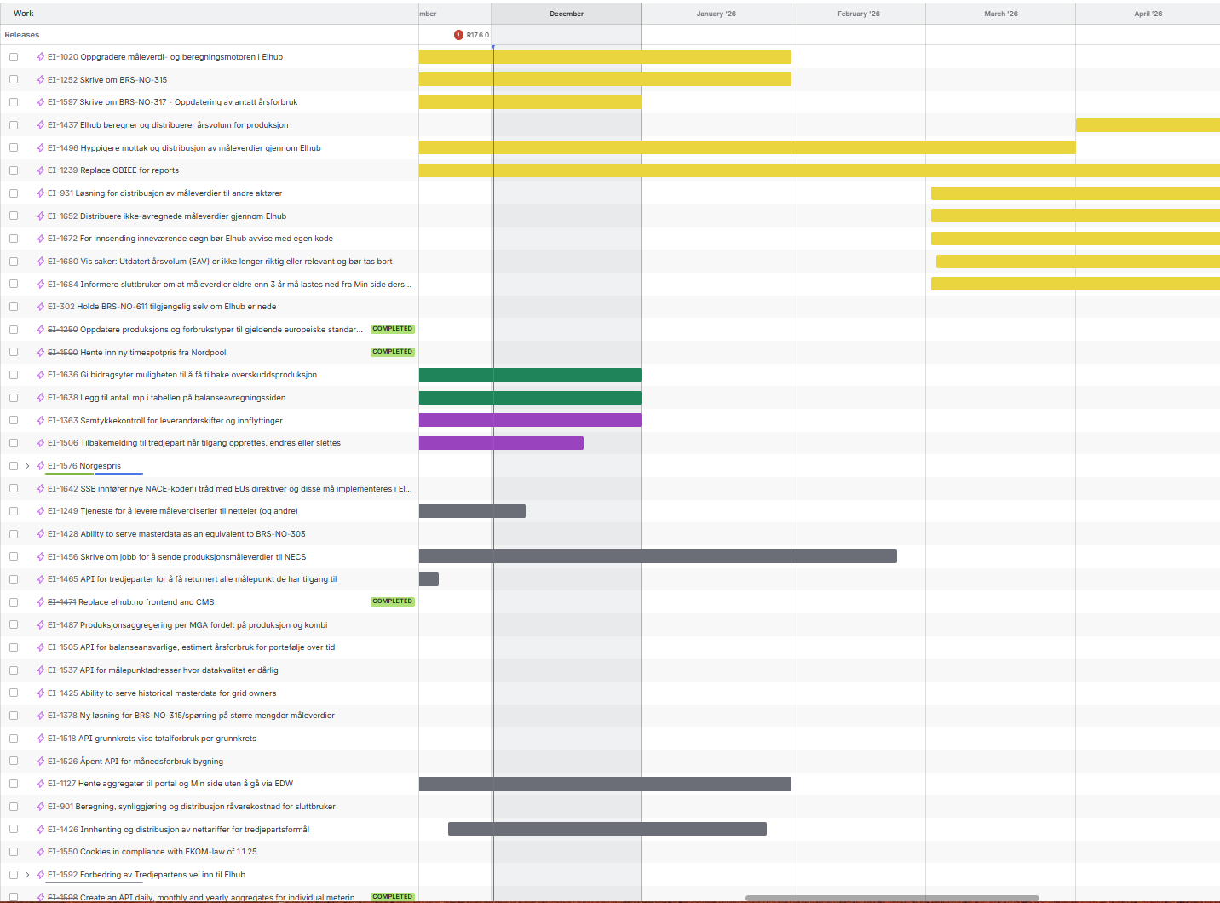Viewport: 1220px width, 903px height.
Task: Expand the EI-1576 Norgespris epic
Action: [x=27, y=466]
